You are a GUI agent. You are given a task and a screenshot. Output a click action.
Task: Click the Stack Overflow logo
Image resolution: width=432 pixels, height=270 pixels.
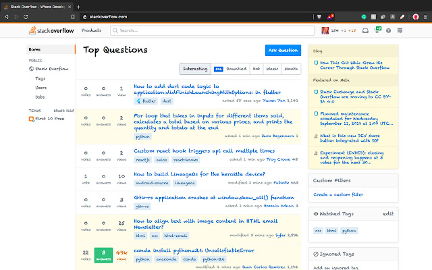point(51,30)
